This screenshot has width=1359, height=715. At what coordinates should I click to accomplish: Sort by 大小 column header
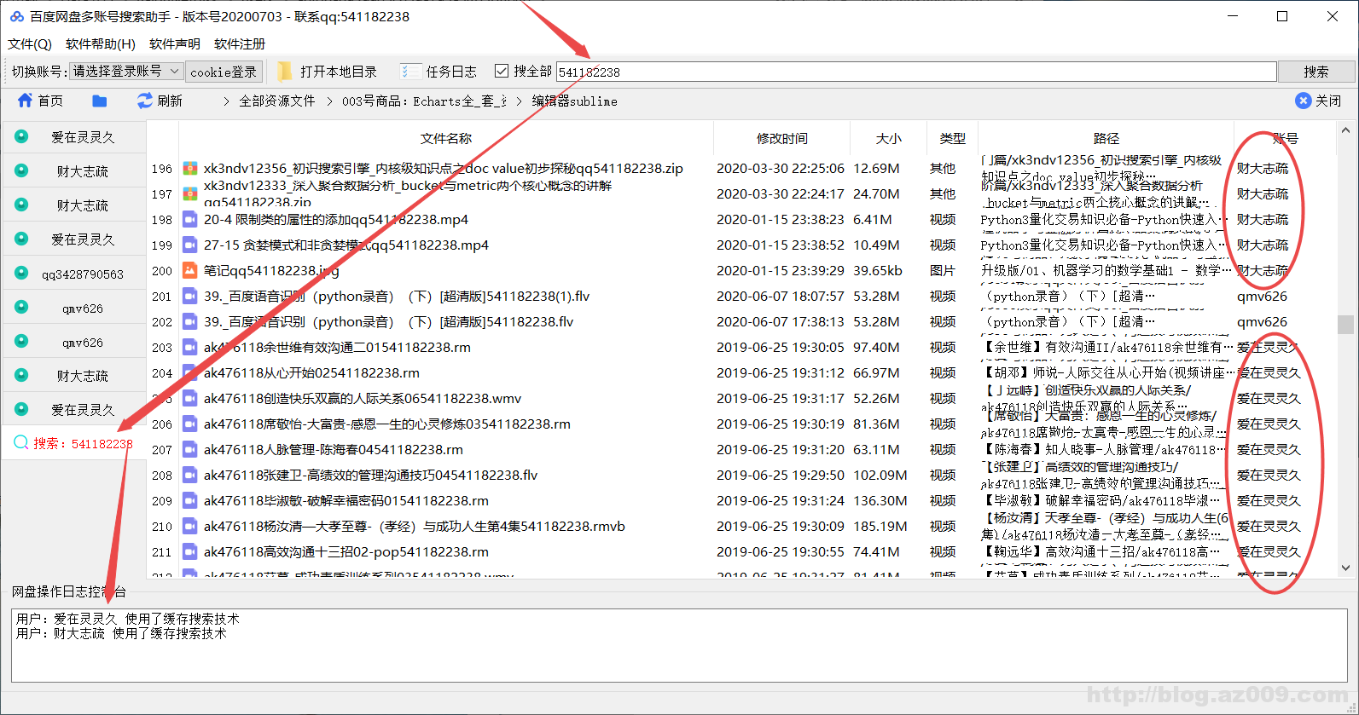click(x=888, y=138)
